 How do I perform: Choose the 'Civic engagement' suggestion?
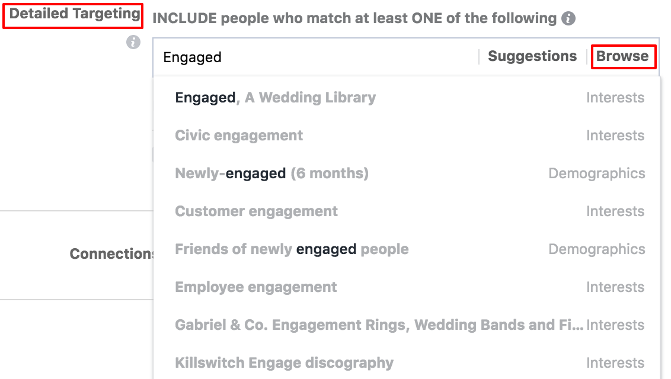(x=239, y=136)
